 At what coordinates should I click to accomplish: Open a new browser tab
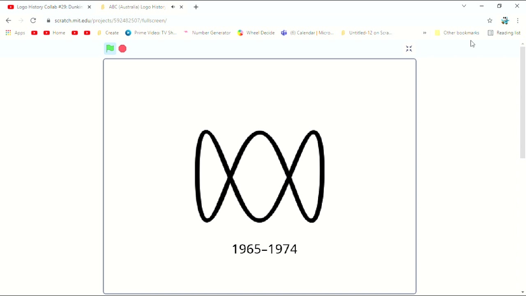pos(196,7)
